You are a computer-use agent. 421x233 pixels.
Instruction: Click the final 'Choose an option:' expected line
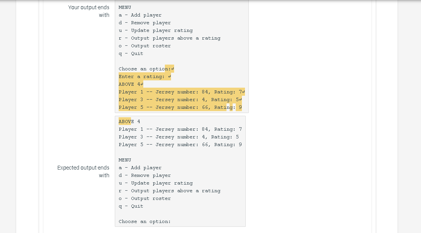pyautogui.click(x=144, y=221)
